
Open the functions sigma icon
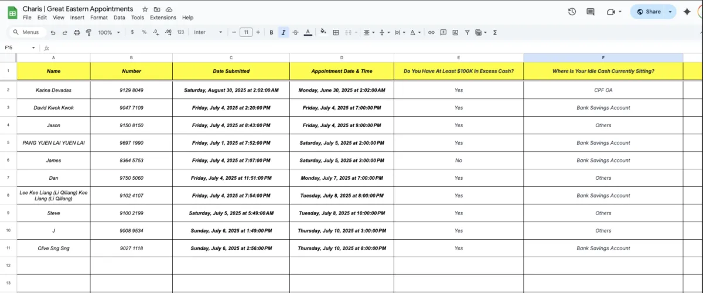495,32
